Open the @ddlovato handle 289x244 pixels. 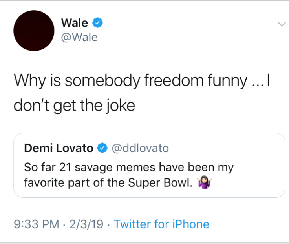coord(140,148)
